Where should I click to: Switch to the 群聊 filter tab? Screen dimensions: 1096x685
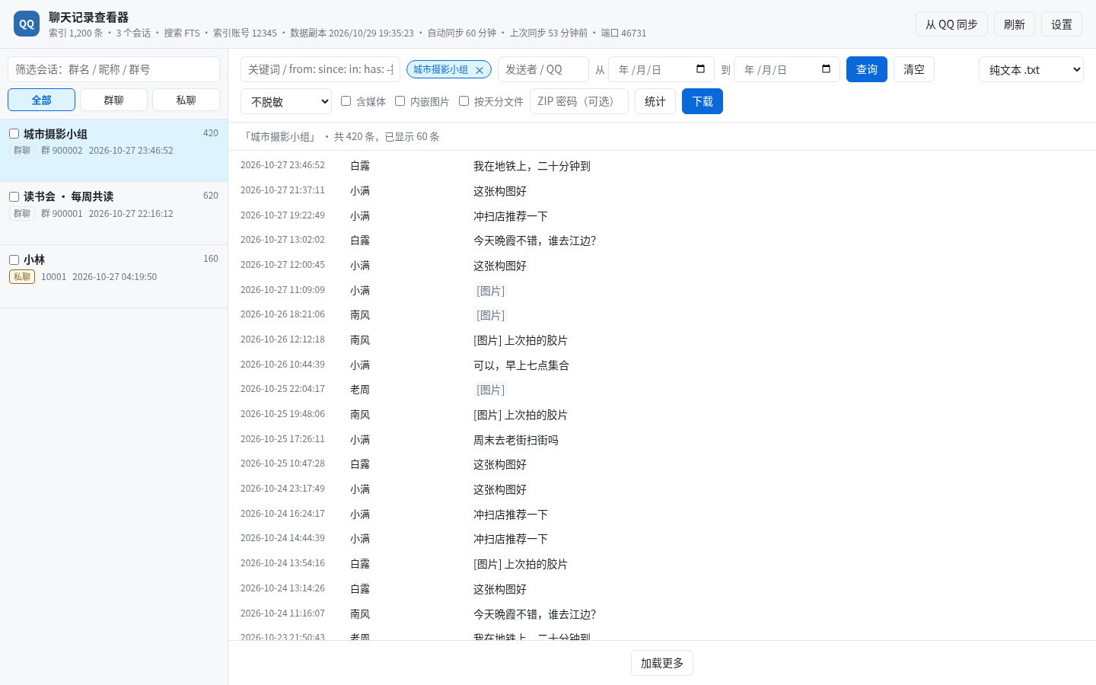[114, 100]
